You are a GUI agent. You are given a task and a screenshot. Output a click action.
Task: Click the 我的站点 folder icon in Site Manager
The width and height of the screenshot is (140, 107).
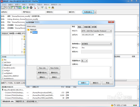point(29,30)
